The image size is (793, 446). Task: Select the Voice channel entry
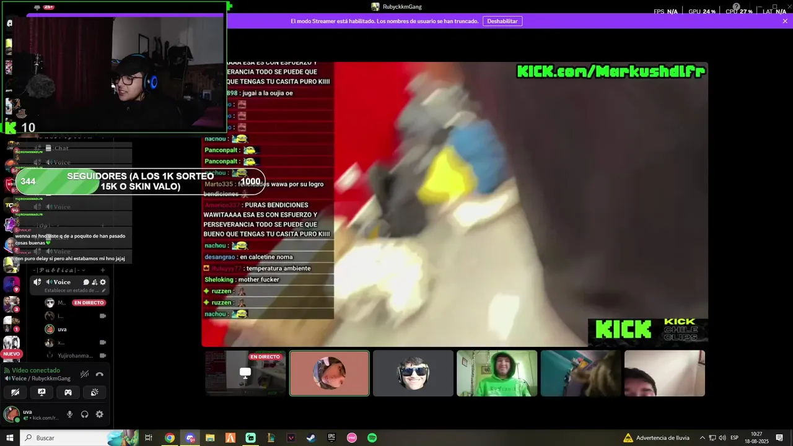pos(70,286)
